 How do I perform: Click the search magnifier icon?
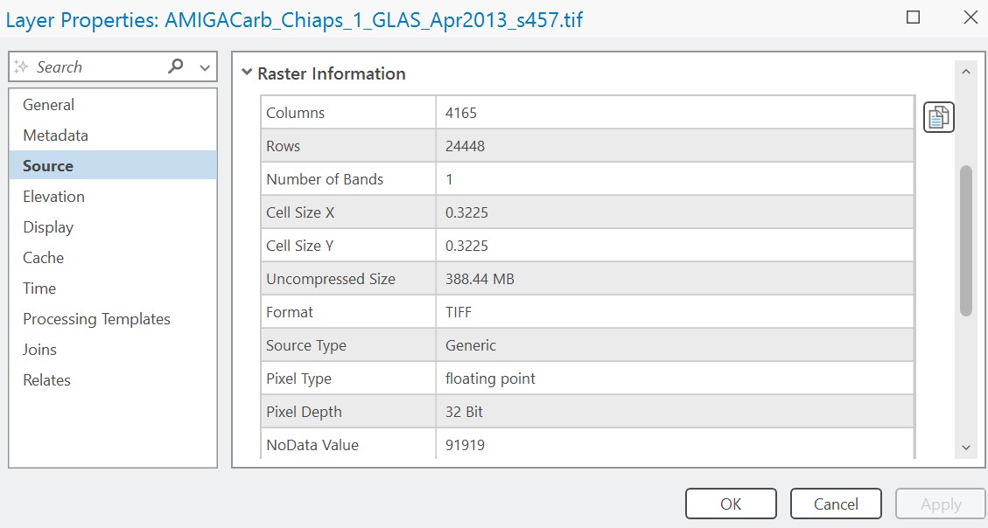(x=176, y=66)
